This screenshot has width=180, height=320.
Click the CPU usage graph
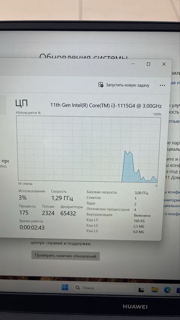tap(88, 149)
